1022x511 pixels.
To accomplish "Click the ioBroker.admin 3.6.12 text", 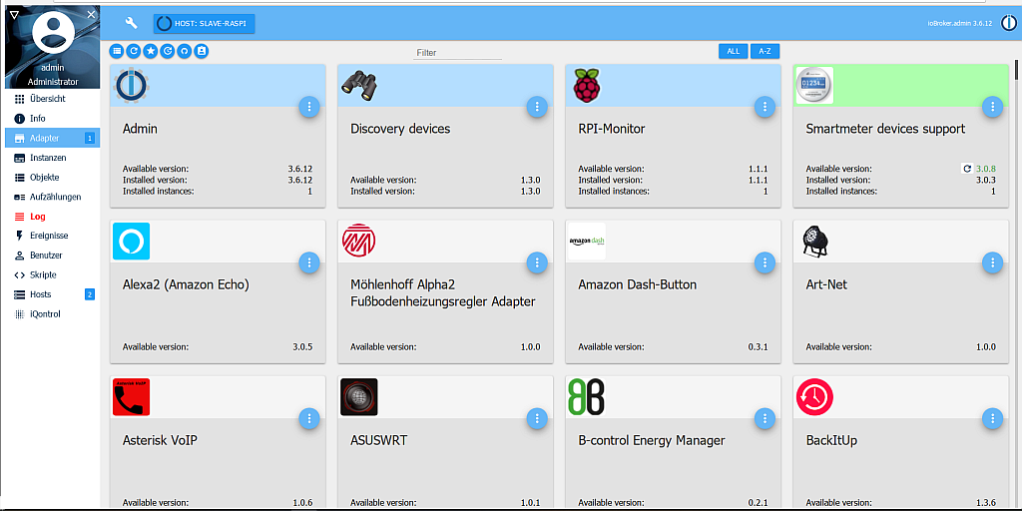I will (x=960, y=24).
